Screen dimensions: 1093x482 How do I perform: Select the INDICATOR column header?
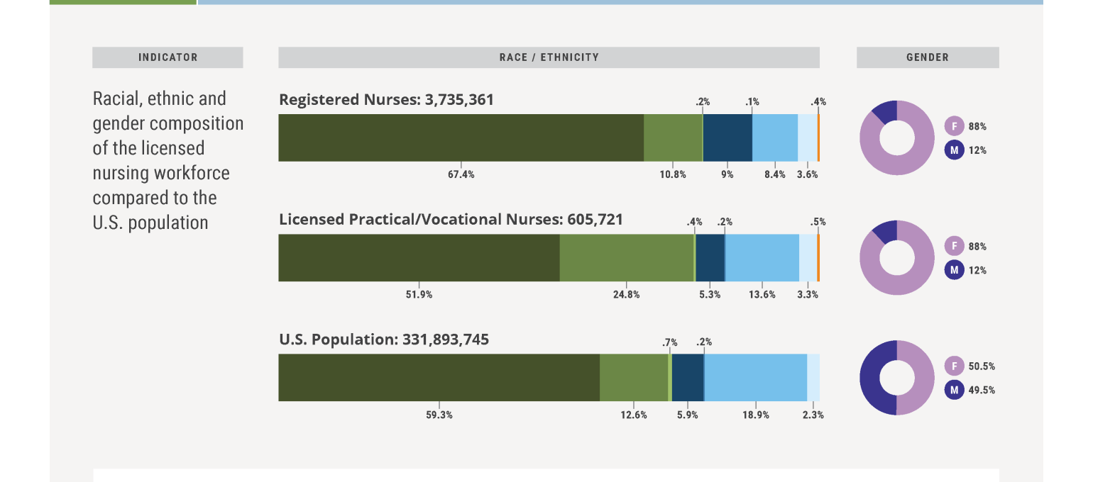click(167, 57)
